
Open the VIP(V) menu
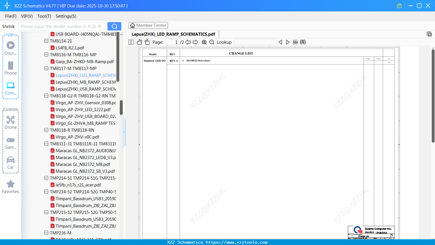pyautogui.click(x=27, y=16)
